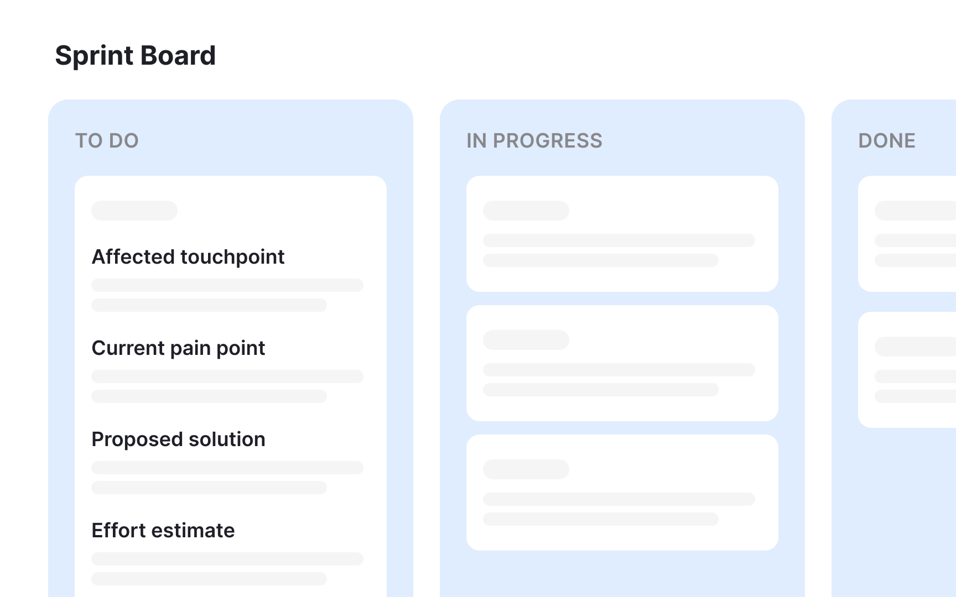
Task: Click tag pill on third IN PROGRESS card
Action: (526, 469)
